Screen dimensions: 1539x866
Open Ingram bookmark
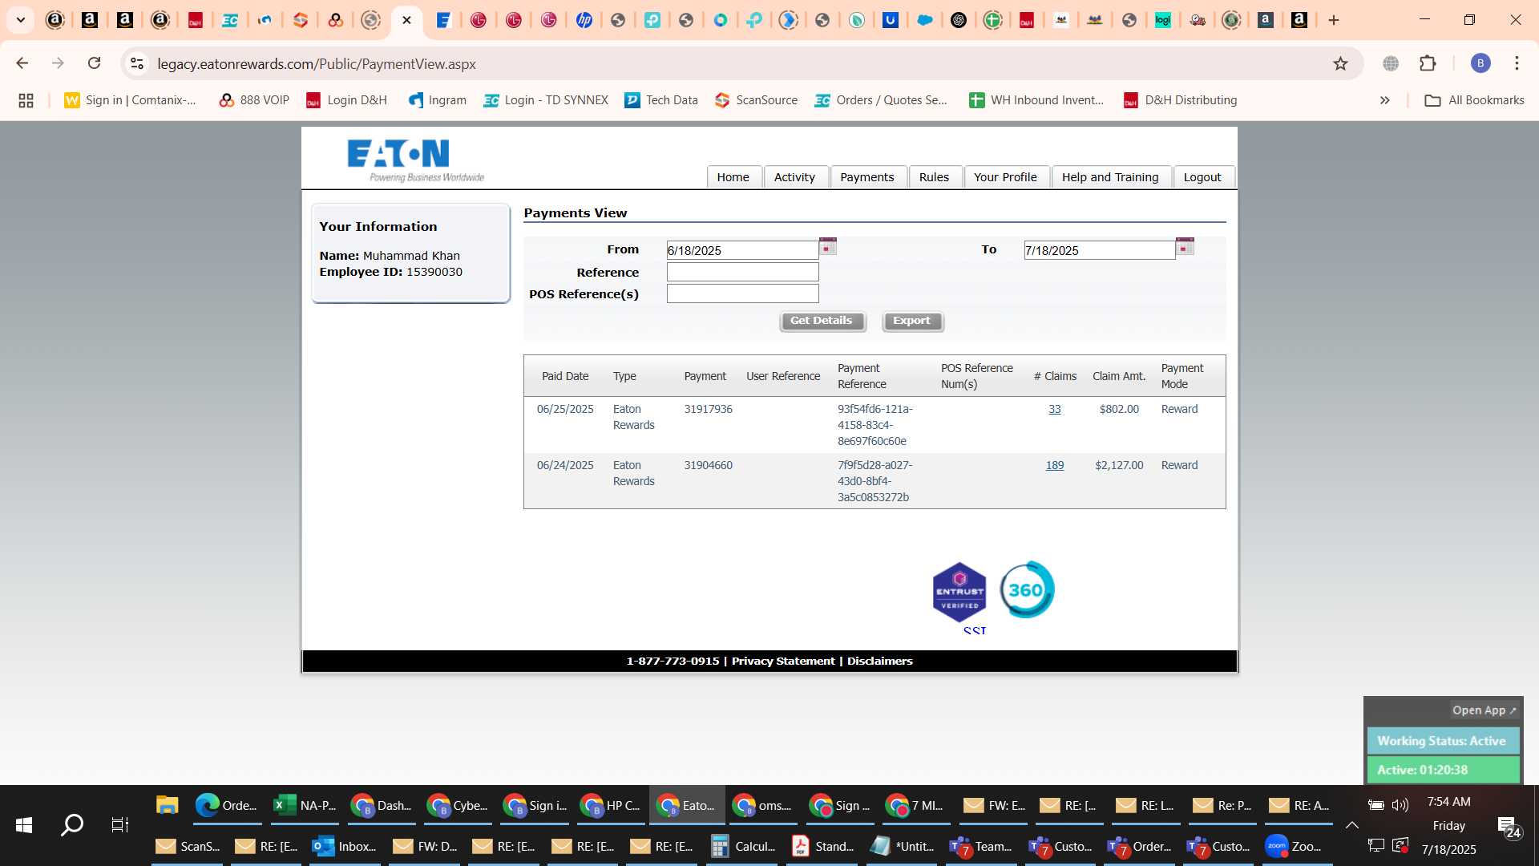pos(437,100)
